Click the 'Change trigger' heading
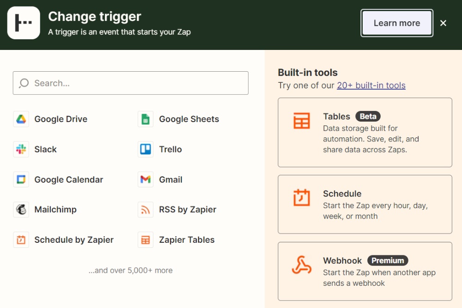 click(x=95, y=17)
